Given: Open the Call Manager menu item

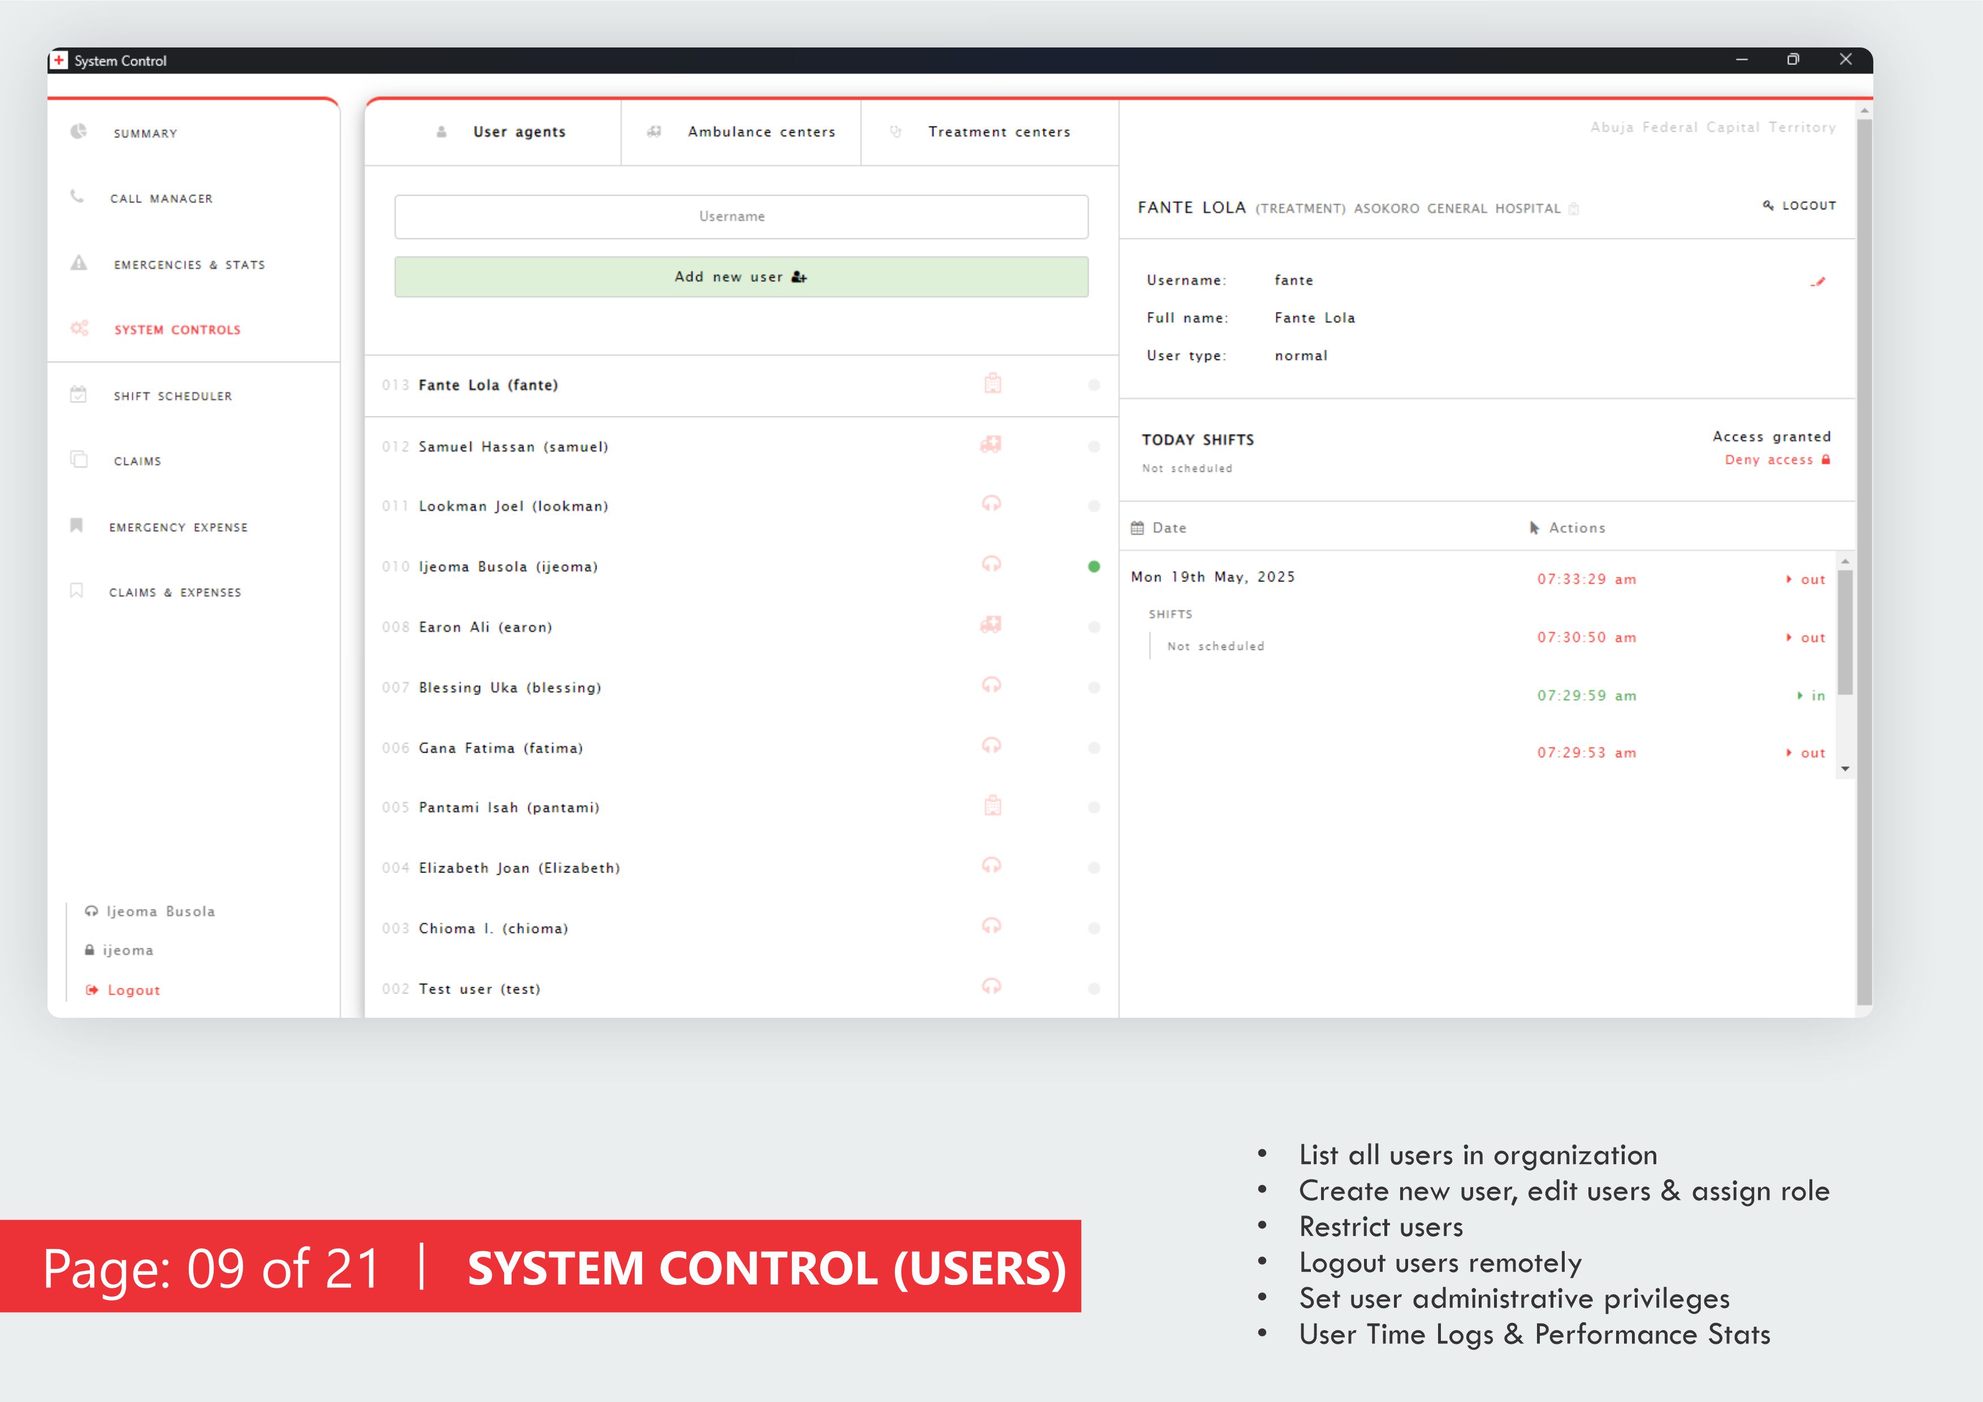Looking at the screenshot, I should pyautogui.click(x=162, y=198).
